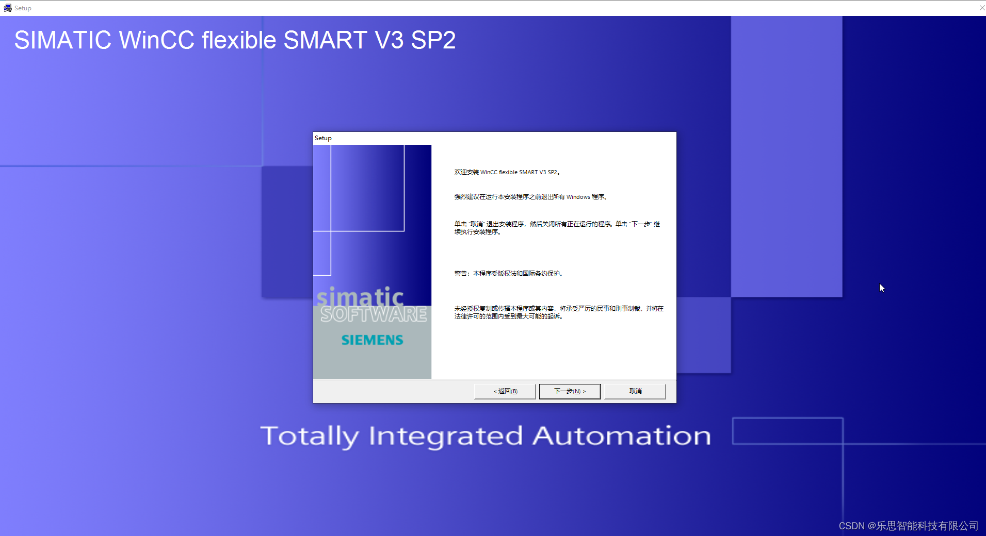The image size is (986, 536).
Task: Click the 返回(B) back button
Action: (x=505, y=391)
